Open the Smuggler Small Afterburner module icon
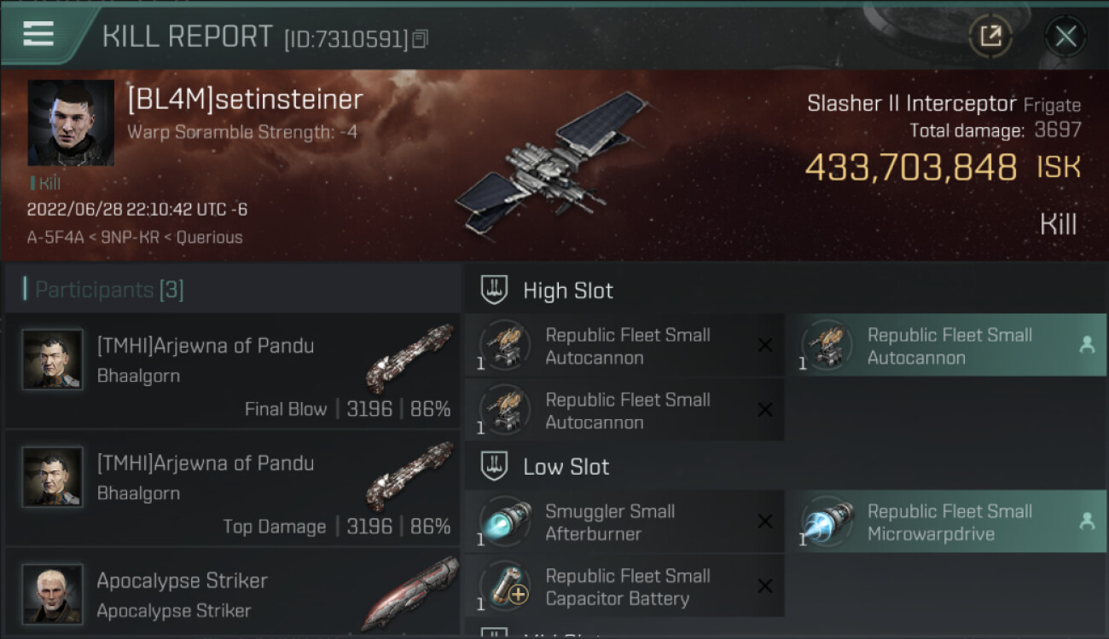The image size is (1109, 639). pyautogui.click(x=505, y=521)
